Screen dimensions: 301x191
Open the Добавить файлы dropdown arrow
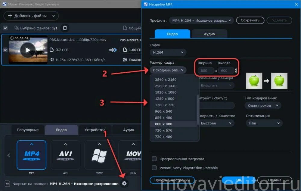[x=54, y=16]
